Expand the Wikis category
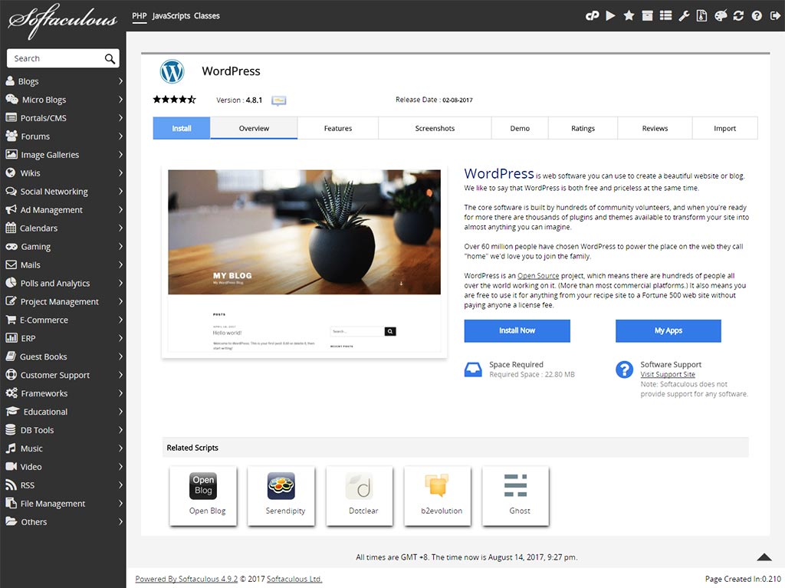This screenshot has width=785, height=588. 63,172
